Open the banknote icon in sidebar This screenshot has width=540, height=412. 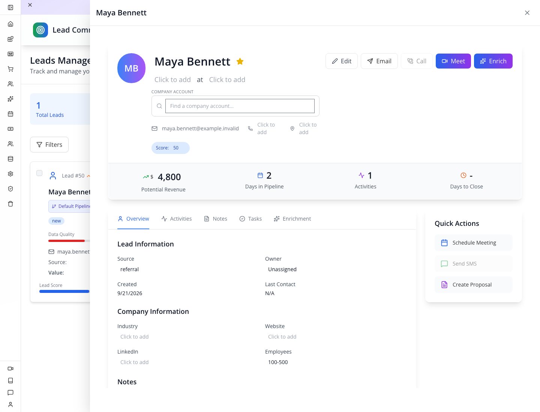(10, 129)
